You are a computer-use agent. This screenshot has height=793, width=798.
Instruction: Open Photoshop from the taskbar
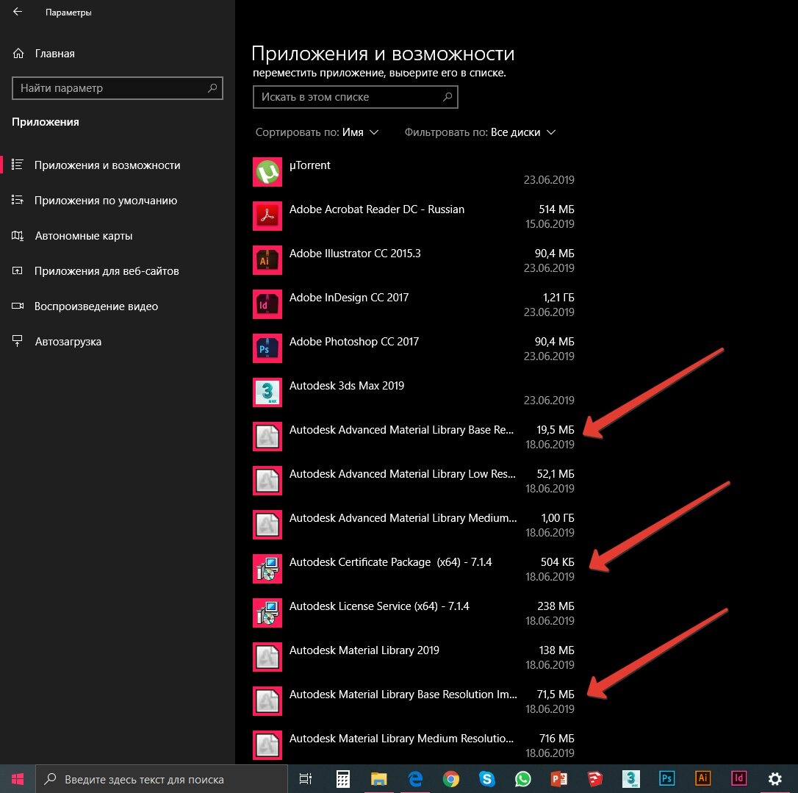[666, 779]
